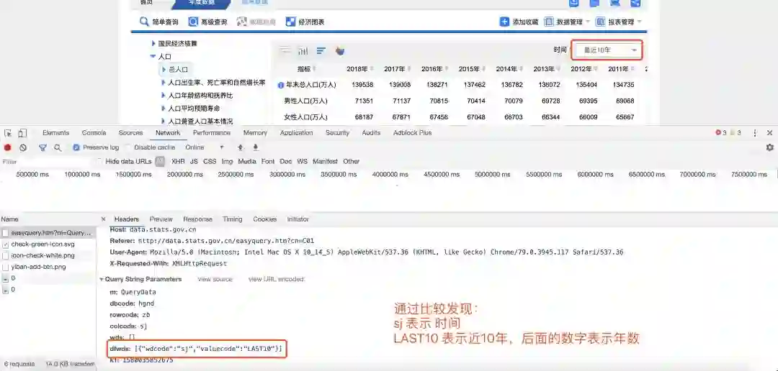Switch to pie chart view icon

point(340,50)
